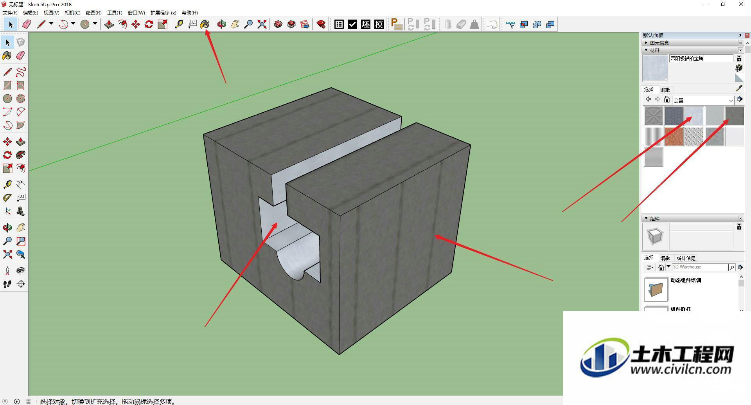Open the 金属 material library dropdown

click(x=703, y=101)
